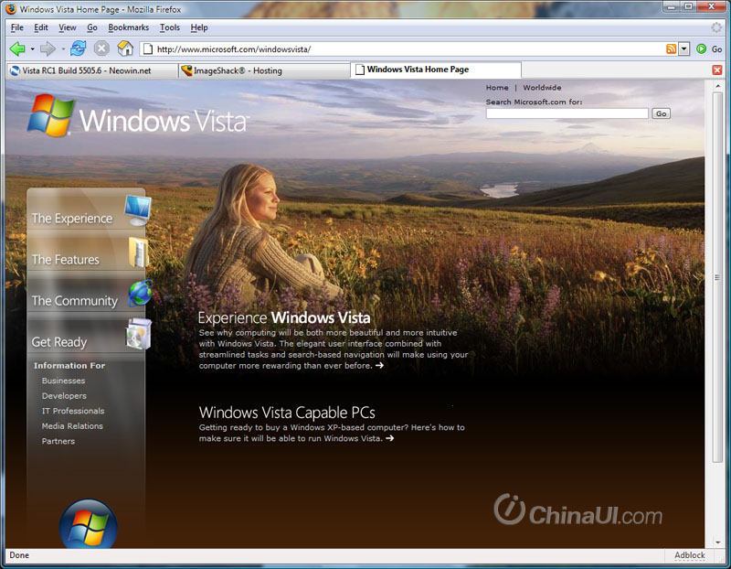Viewport: 731px width, 569px height.
Task: Select the Windows Vista Home Page tab
Action: coord(436,70)
